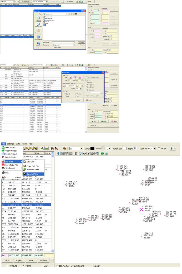The width and height of the screenshot is (182, 274).
Task: Expand the DXF Files submenu
Action: pos(12,162)
